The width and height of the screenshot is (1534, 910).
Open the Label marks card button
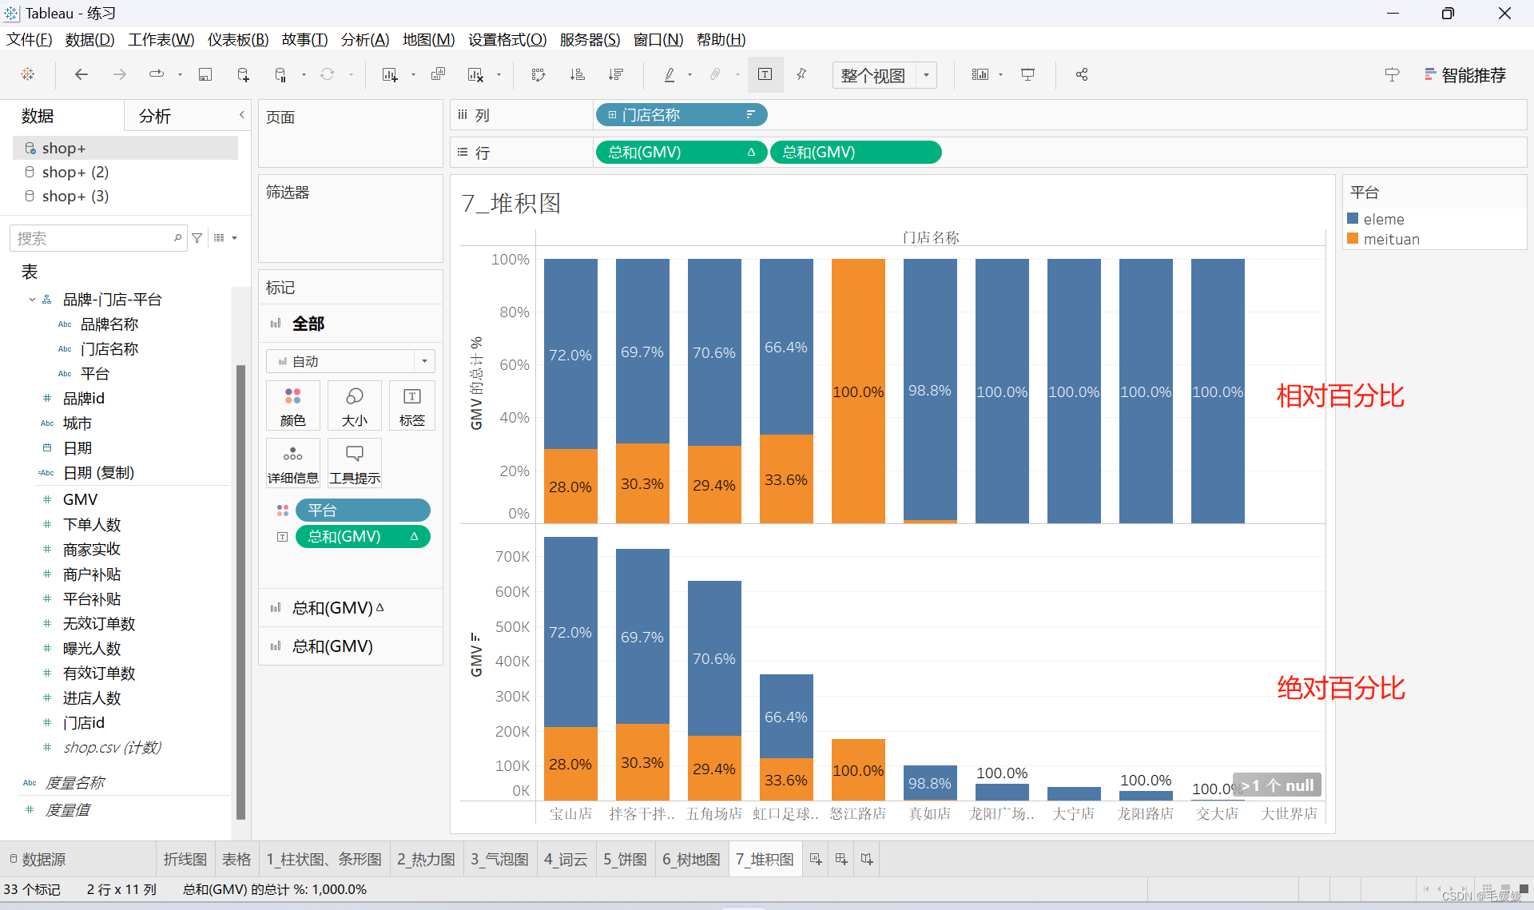click(412, 406)
